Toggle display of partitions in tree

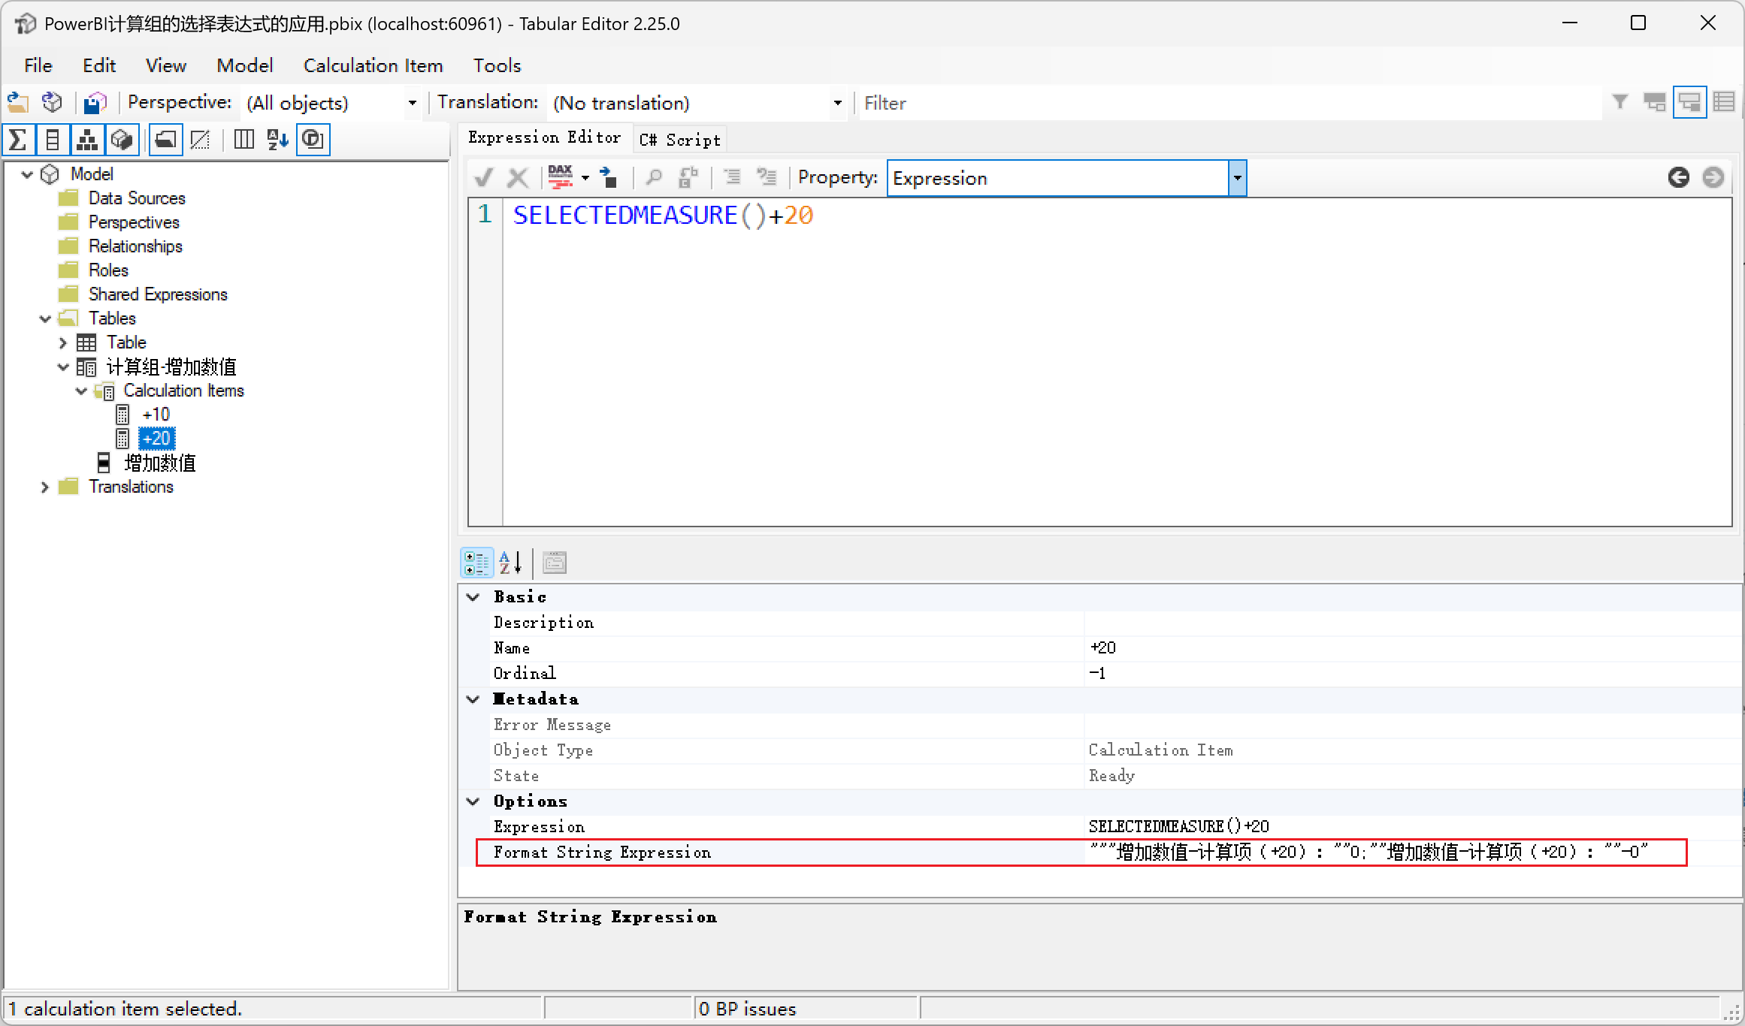coord(122,140)
